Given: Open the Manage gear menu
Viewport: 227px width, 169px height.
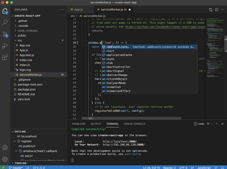Looking at the screenshot, I should (5, 159).
